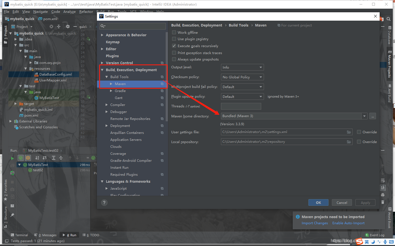
Task: Expand Compiler settings node
Action: point(107,105)
